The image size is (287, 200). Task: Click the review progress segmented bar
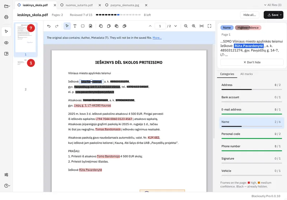pyautogui.click(x=118, y=15)
